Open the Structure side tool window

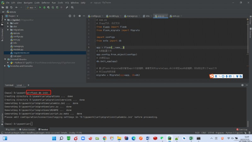point(2,35)
